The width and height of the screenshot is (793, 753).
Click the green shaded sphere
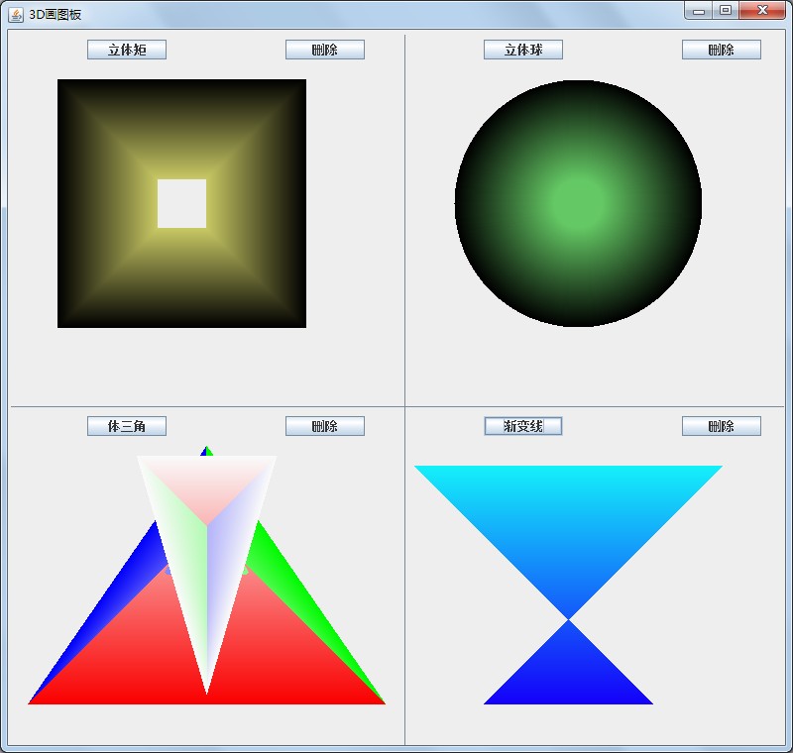click(x=578, y=203)
